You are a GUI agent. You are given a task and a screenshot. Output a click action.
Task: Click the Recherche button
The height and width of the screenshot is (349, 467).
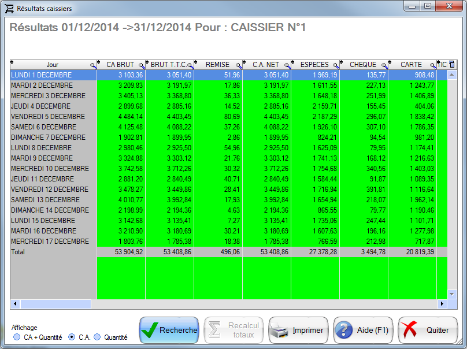tap(169, 329)
